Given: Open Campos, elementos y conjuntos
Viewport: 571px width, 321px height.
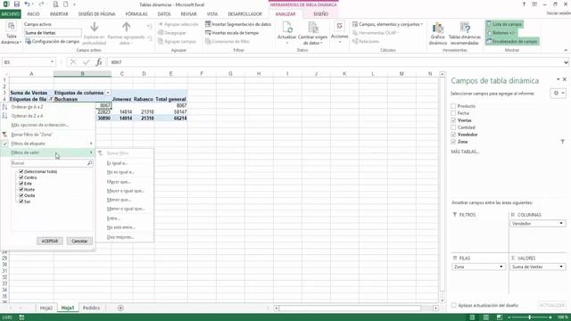Looking at the screenshot, I should tap(387, 24).
